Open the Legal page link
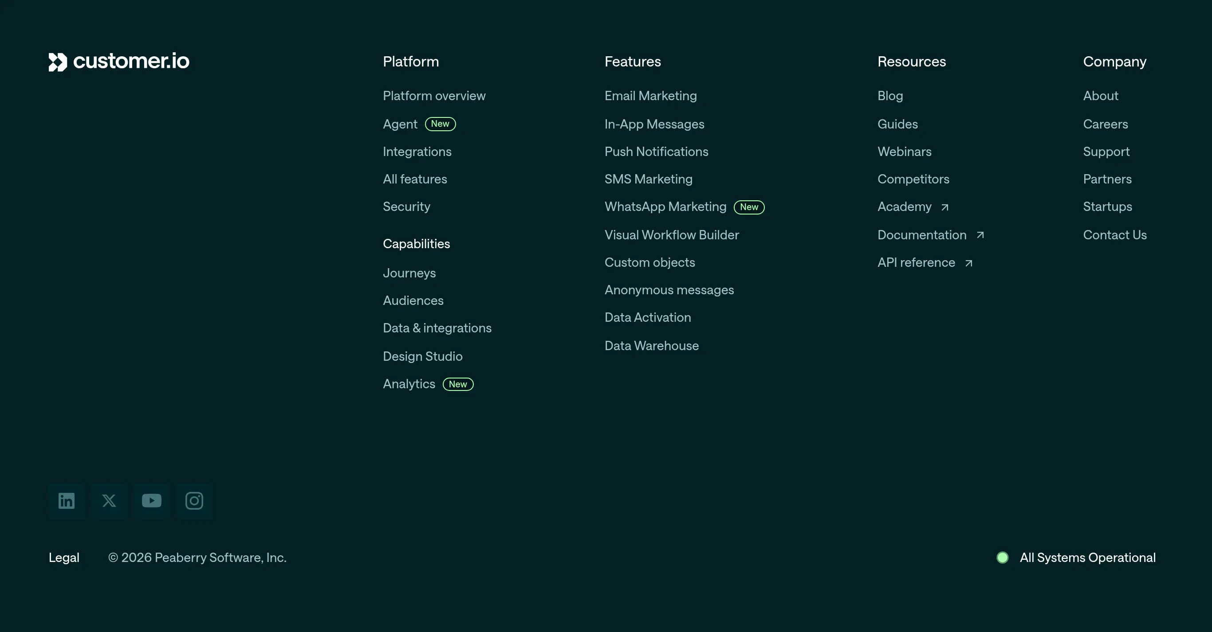 (x=64, y=557)
